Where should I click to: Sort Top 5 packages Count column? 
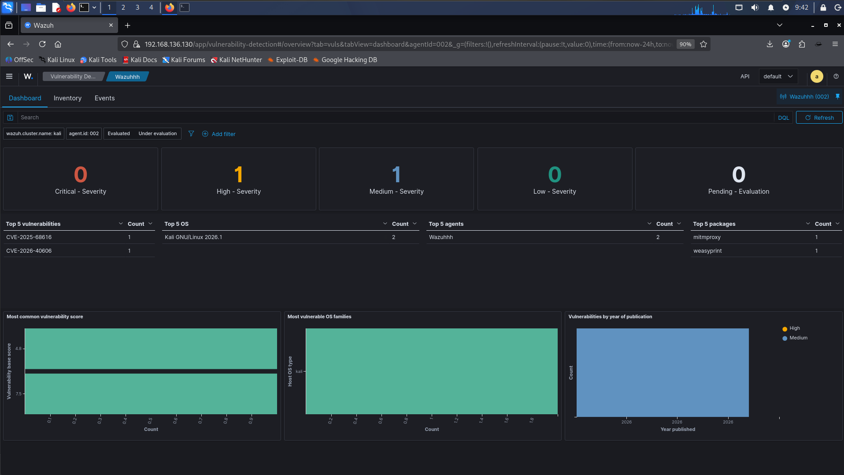click(x=827, y=224)
